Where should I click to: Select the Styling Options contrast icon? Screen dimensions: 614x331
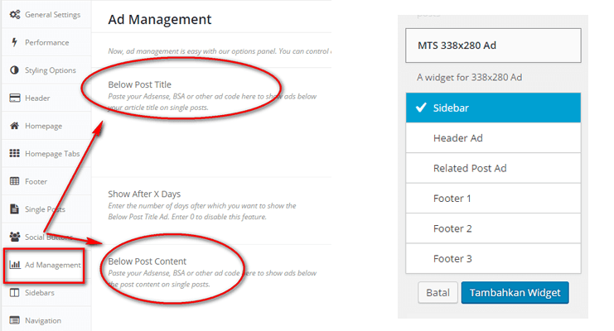[x=14, y=70]
